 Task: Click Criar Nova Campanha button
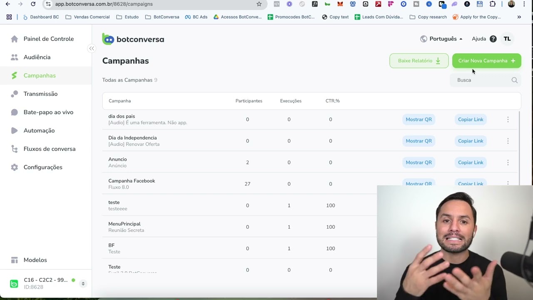click(486, 61)
